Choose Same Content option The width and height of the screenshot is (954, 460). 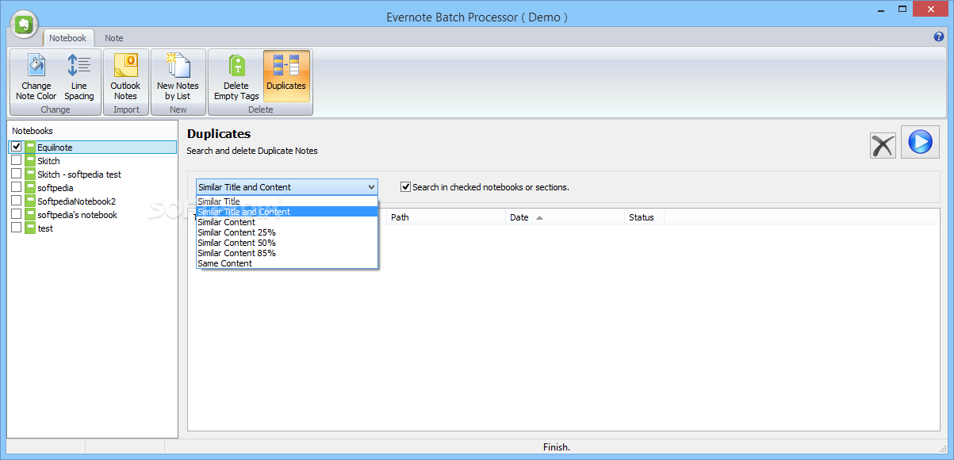[287, 263]
